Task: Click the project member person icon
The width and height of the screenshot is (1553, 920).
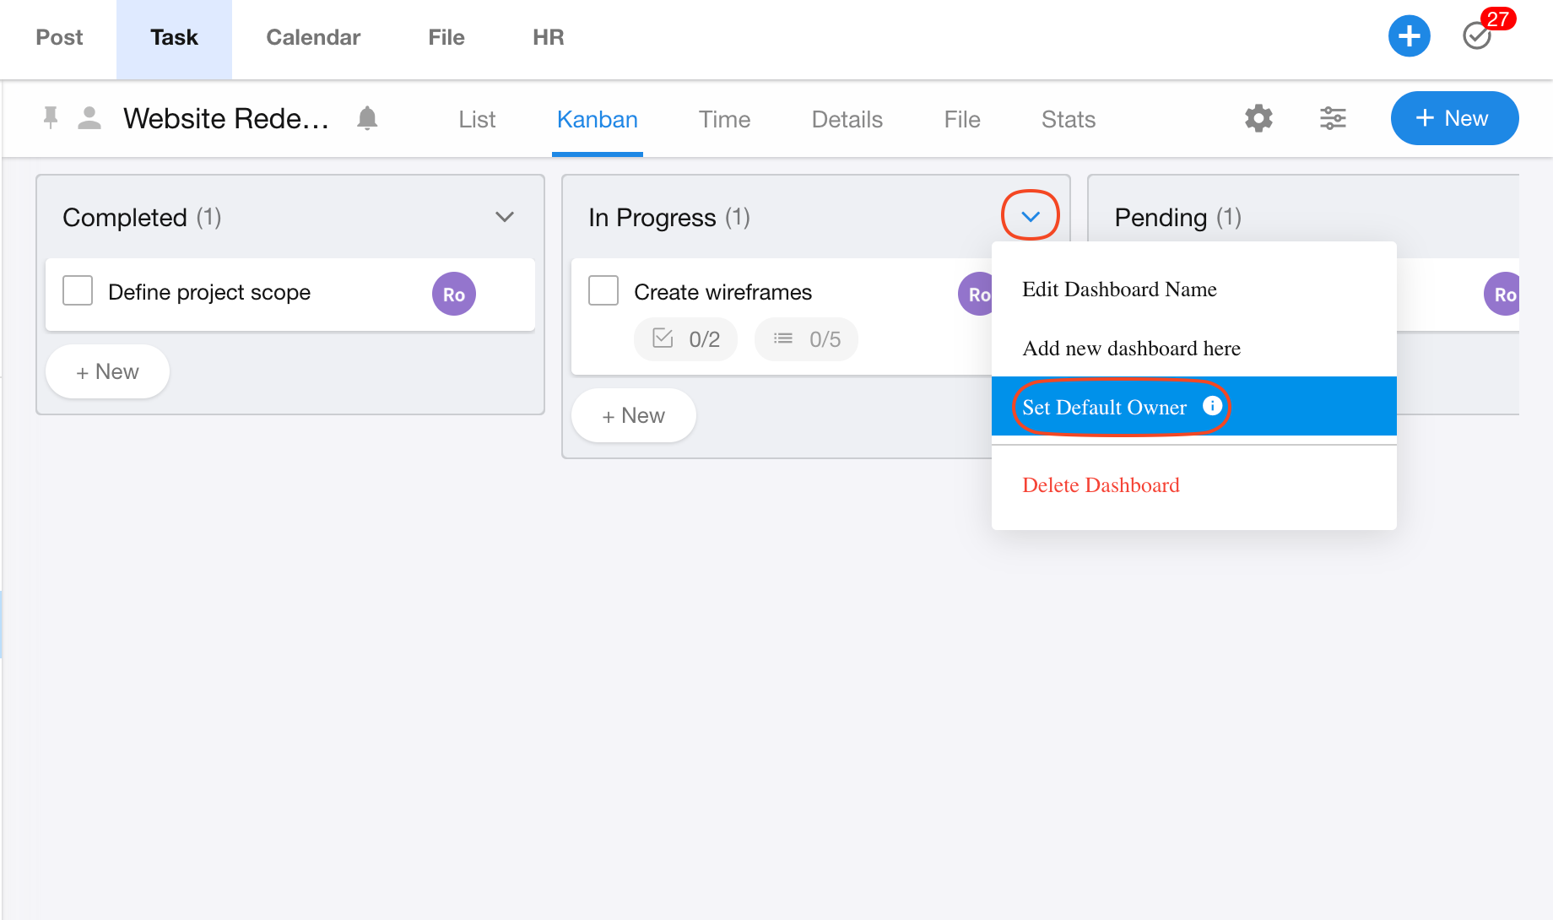Action: [89, 118]
